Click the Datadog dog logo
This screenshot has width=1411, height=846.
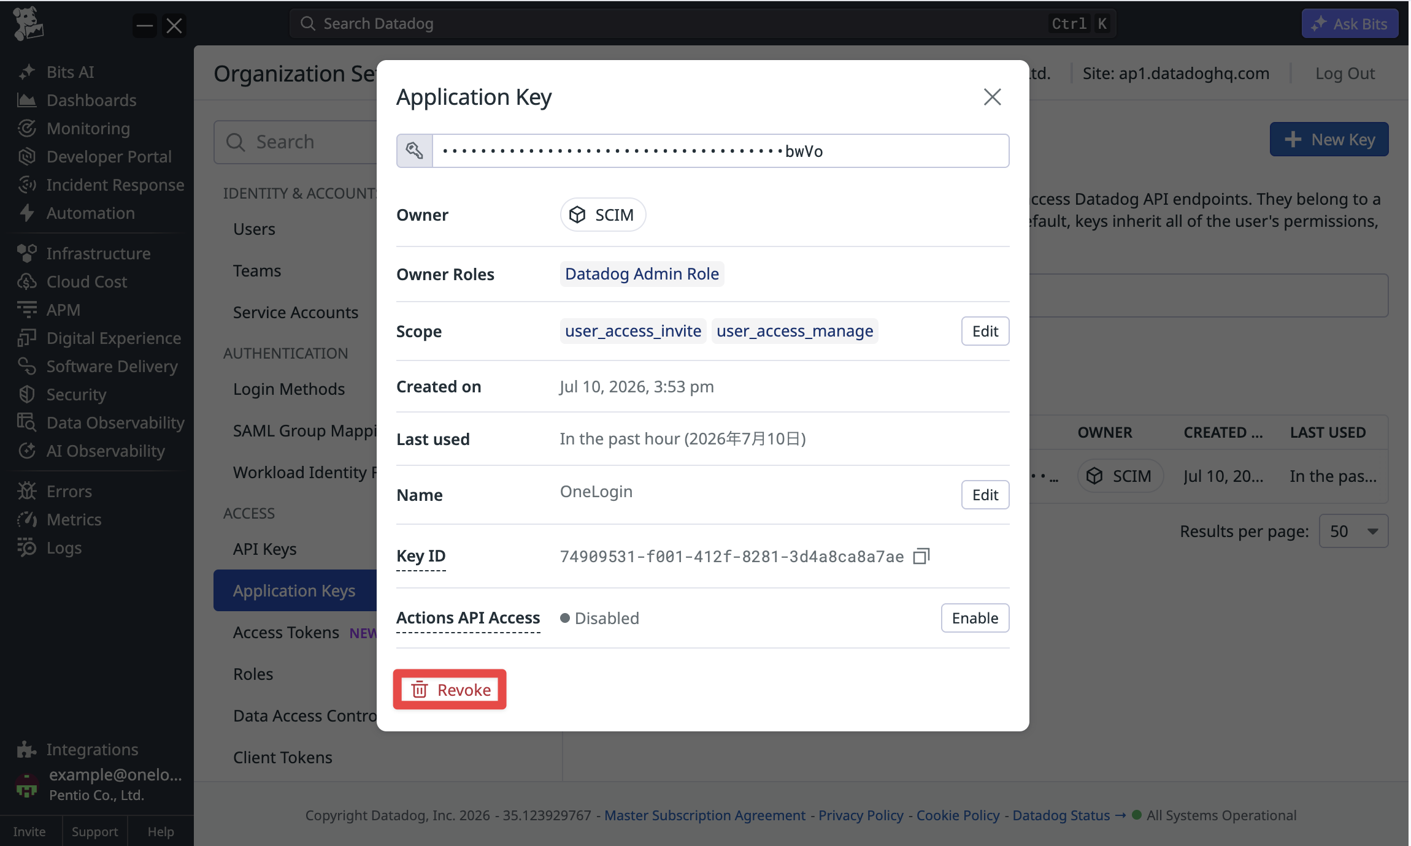(28, 24)
